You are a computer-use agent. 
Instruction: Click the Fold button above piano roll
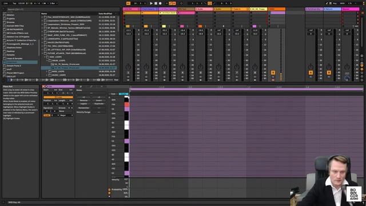113,94
